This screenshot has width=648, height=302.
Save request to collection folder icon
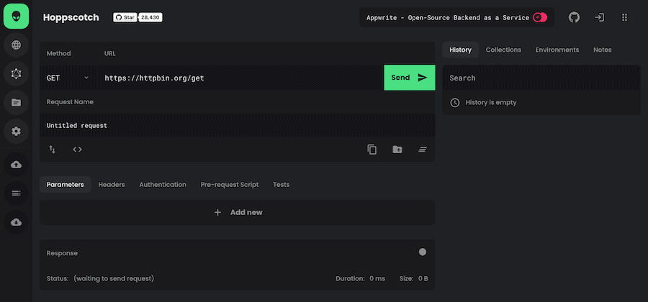397,150
